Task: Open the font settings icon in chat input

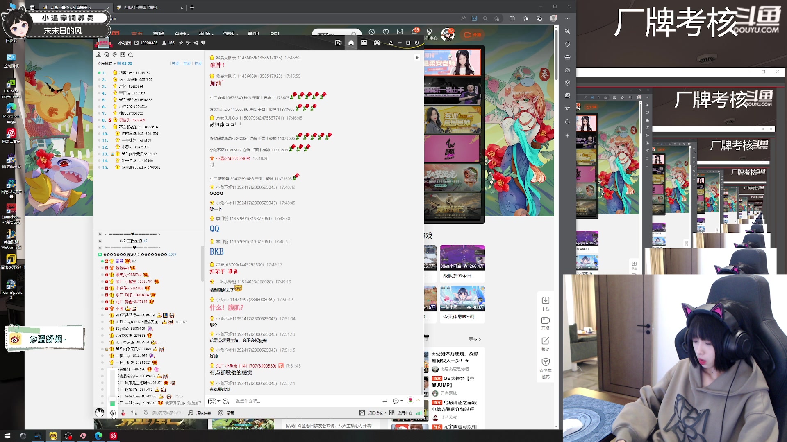Action: (225, 401)
